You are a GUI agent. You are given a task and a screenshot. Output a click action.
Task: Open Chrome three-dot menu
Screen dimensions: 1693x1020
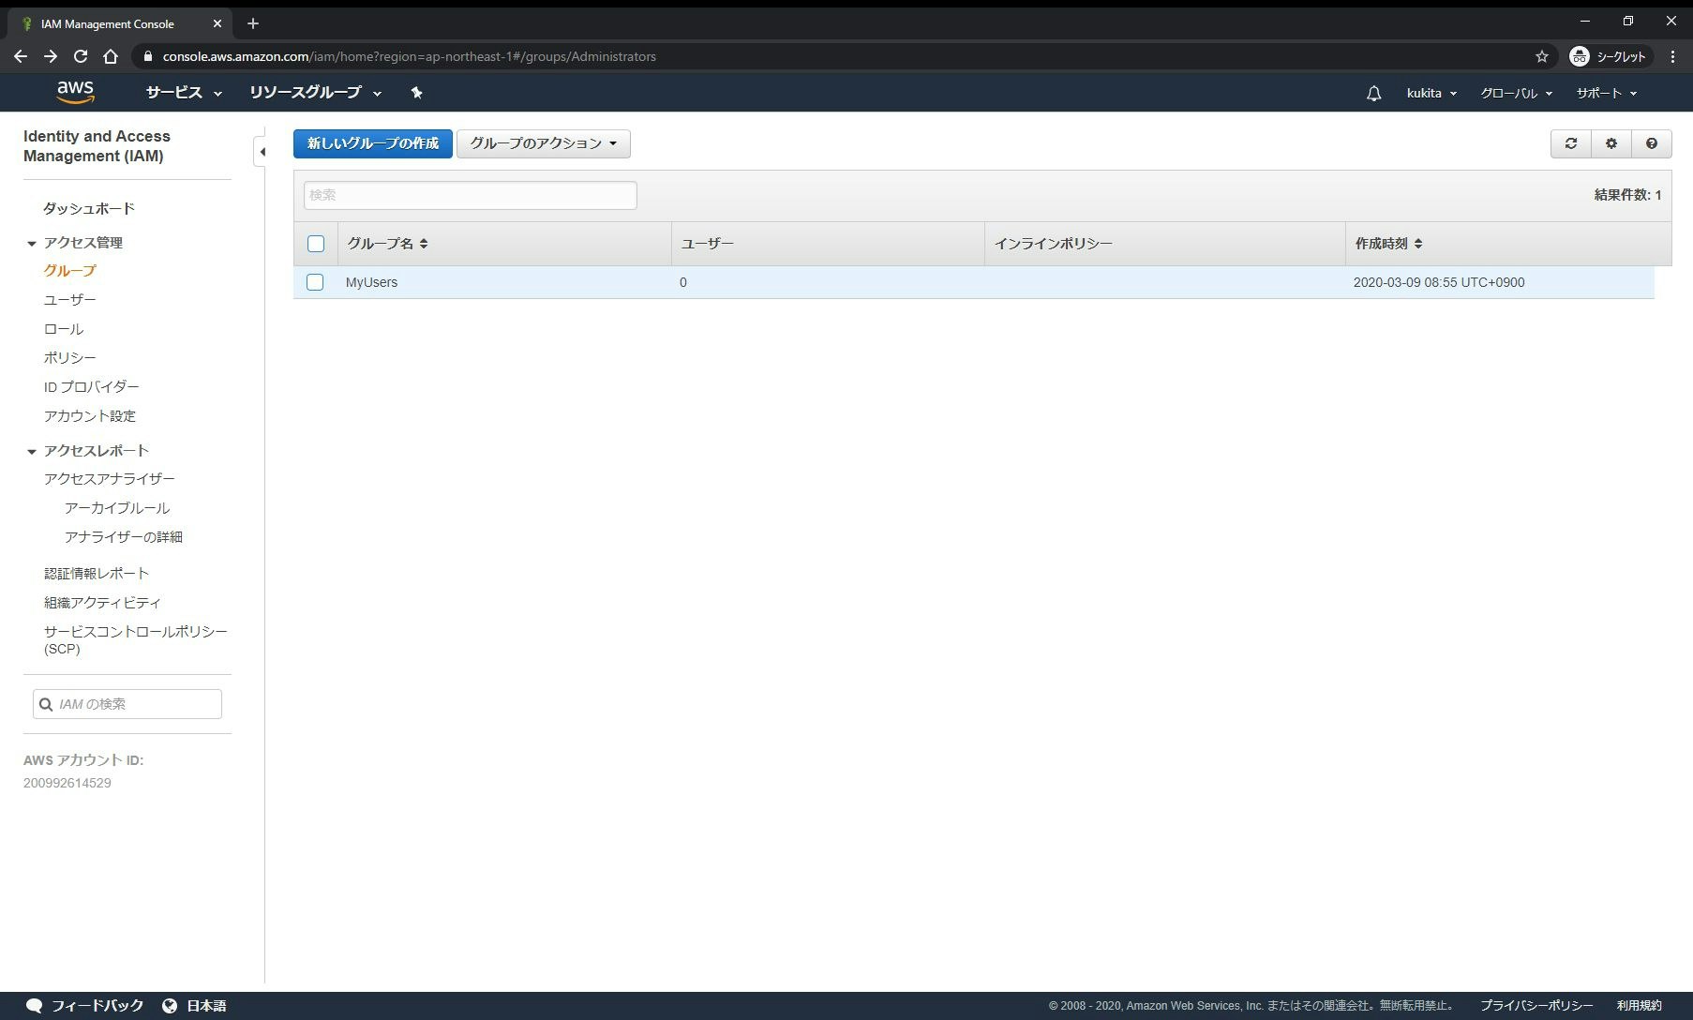1672,56
